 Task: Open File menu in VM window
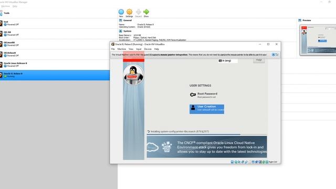pyautogui.click(x=113, y=49)
